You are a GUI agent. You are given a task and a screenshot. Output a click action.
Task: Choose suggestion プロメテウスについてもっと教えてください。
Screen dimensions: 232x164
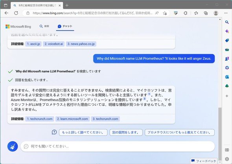click(180, 132)
